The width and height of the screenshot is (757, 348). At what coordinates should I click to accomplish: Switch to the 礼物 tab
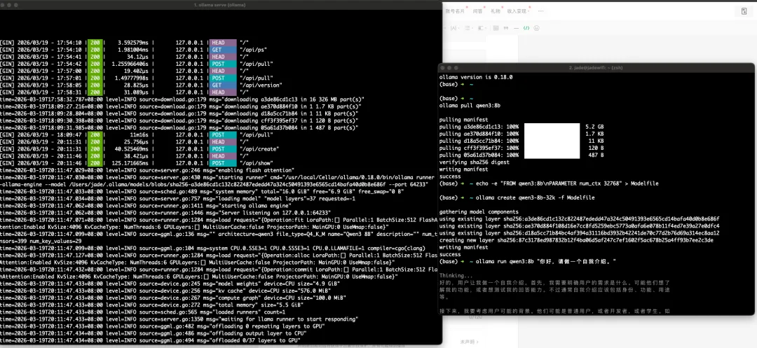[x=496, y=11]
